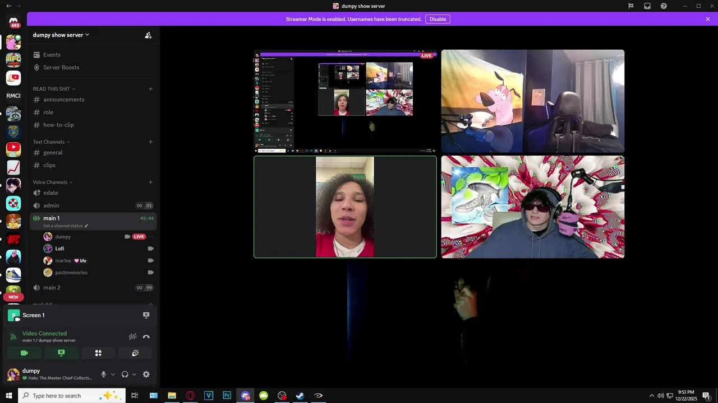Open the clips text channel
Screen dimensions: 718x403
click(93, 165)
